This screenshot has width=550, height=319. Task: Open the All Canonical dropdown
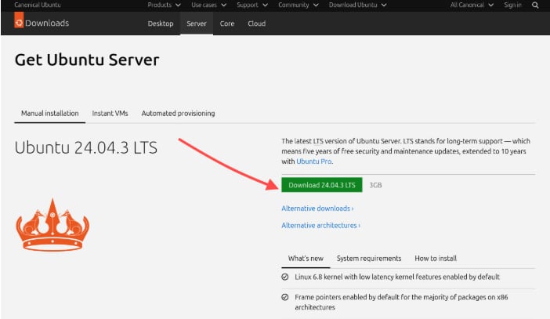472,5
